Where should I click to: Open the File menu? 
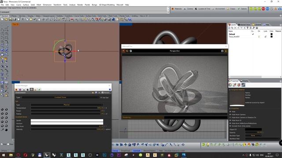(x=2, y=5)
